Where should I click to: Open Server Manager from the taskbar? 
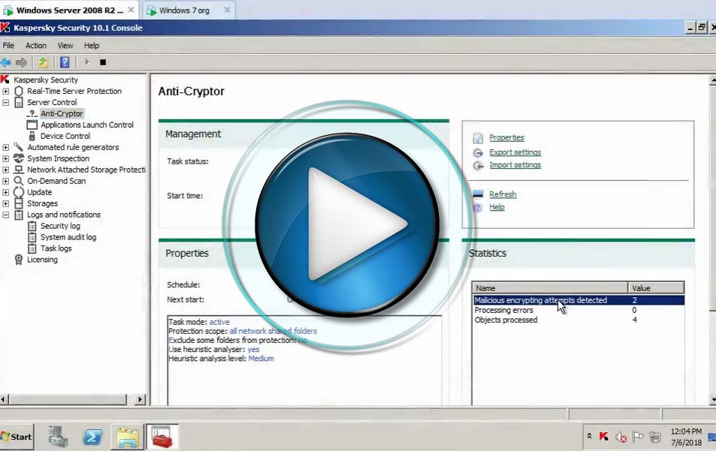58,437
